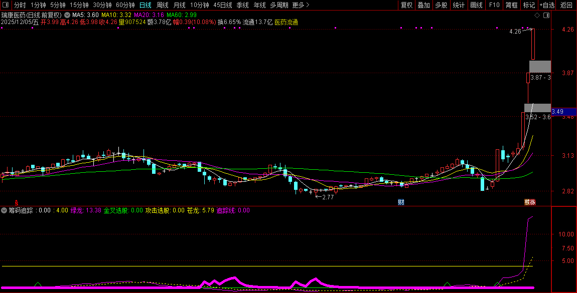Click the 楼涨 marker at chart bottom right
The image size is (577, 293).
pos(530,202)
